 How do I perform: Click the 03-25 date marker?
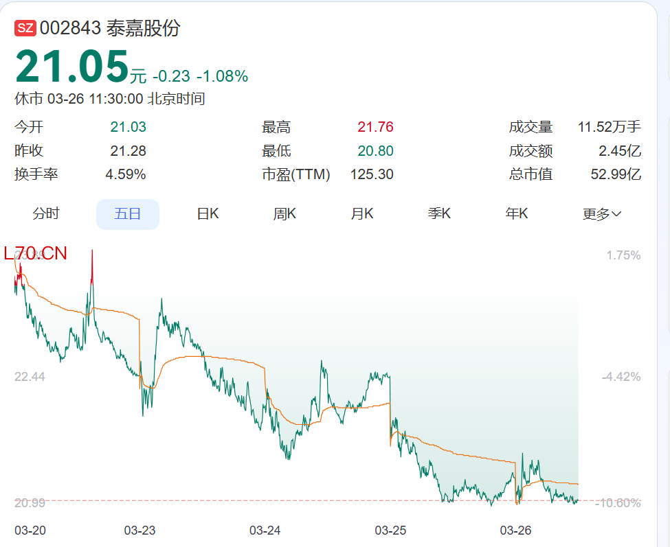pos(390,531)
